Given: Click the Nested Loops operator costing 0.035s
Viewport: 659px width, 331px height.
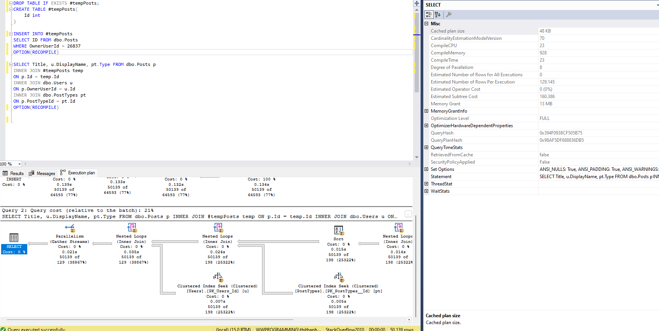Looking at the screenshot, I should pos(132,244).
